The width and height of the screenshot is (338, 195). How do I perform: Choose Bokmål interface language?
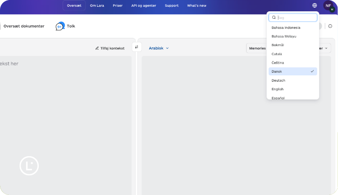[x=293, y=45]
